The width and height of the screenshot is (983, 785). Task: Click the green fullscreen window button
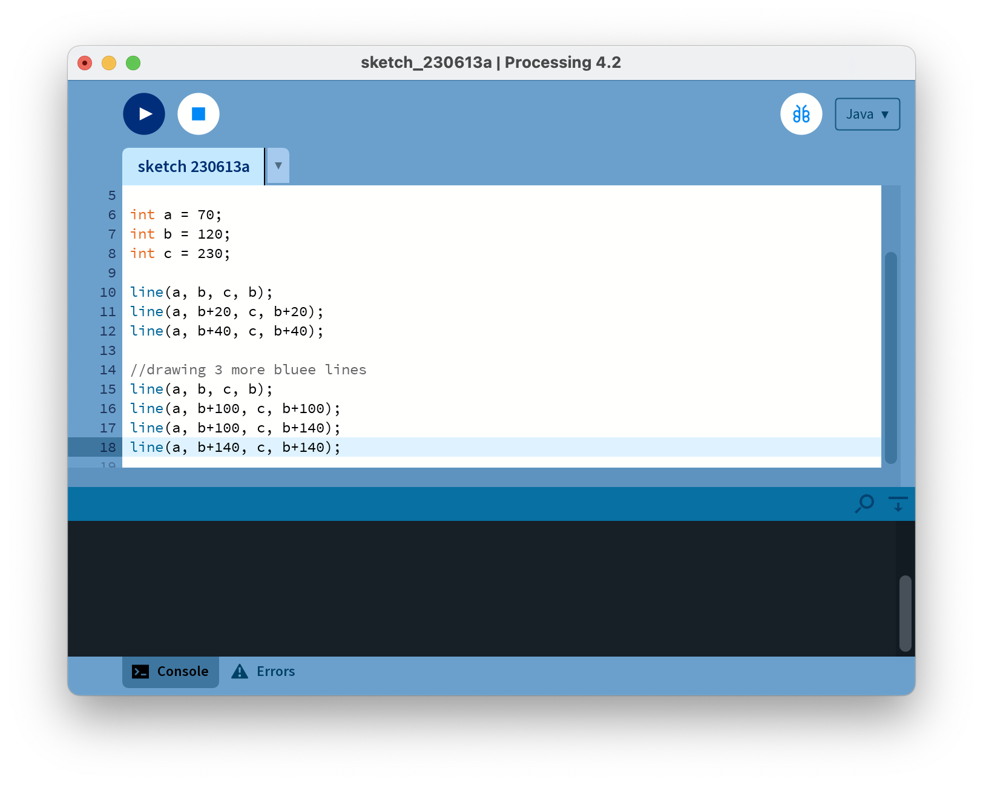coord(133,63)
